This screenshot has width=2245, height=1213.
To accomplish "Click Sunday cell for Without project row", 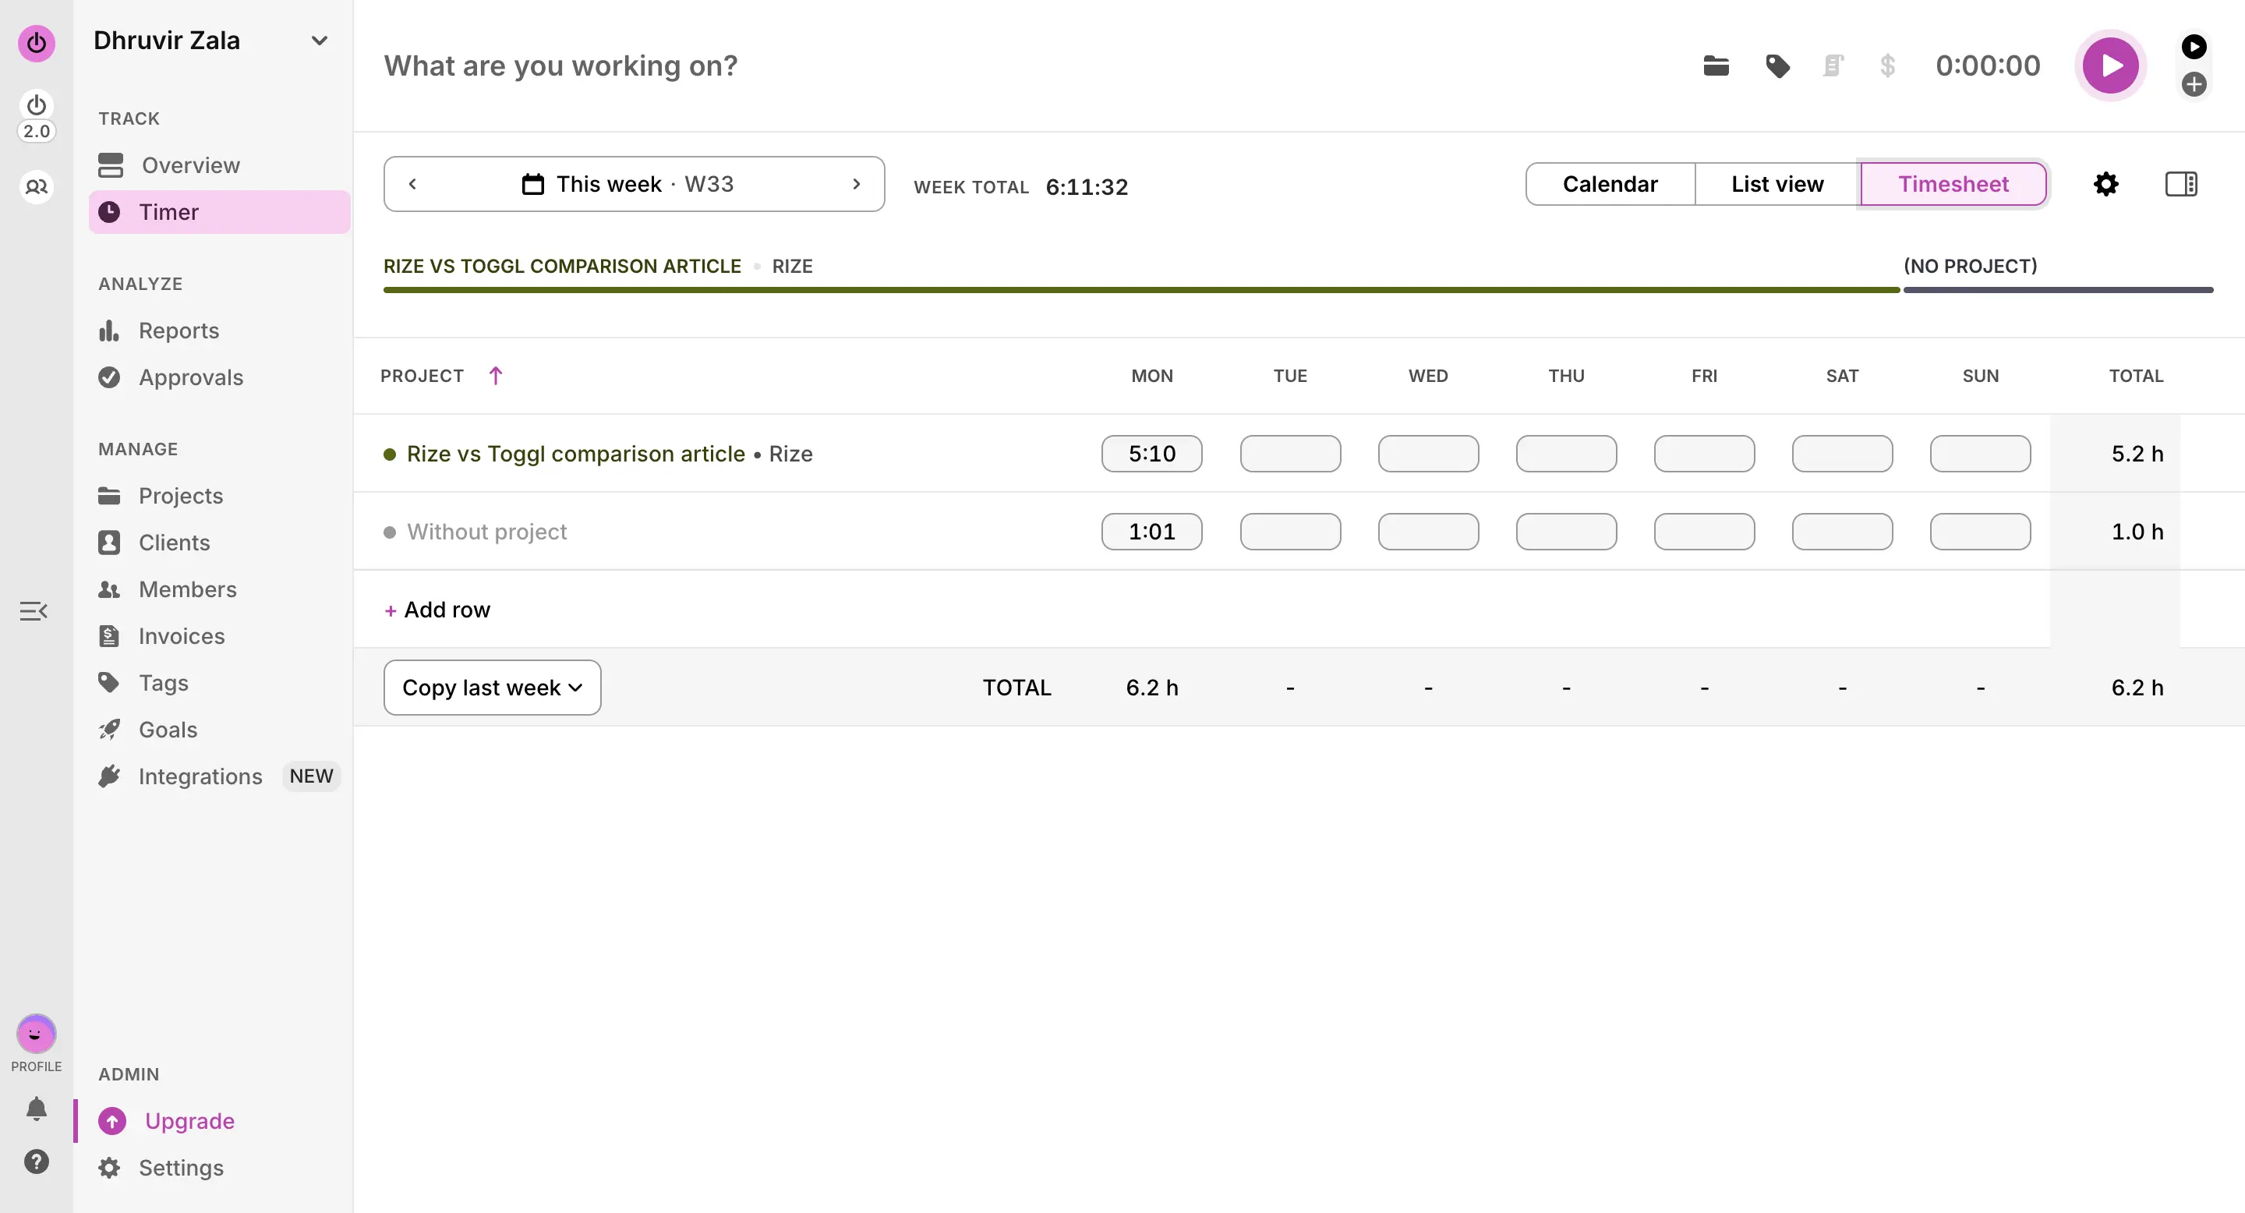I will (x=1980, y=532).
